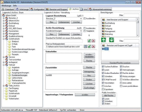The width and height of the screenshot is (142, 112).
Task: Toggle Ausblenden checkbox for Archiv
Action: pos(84,28)
